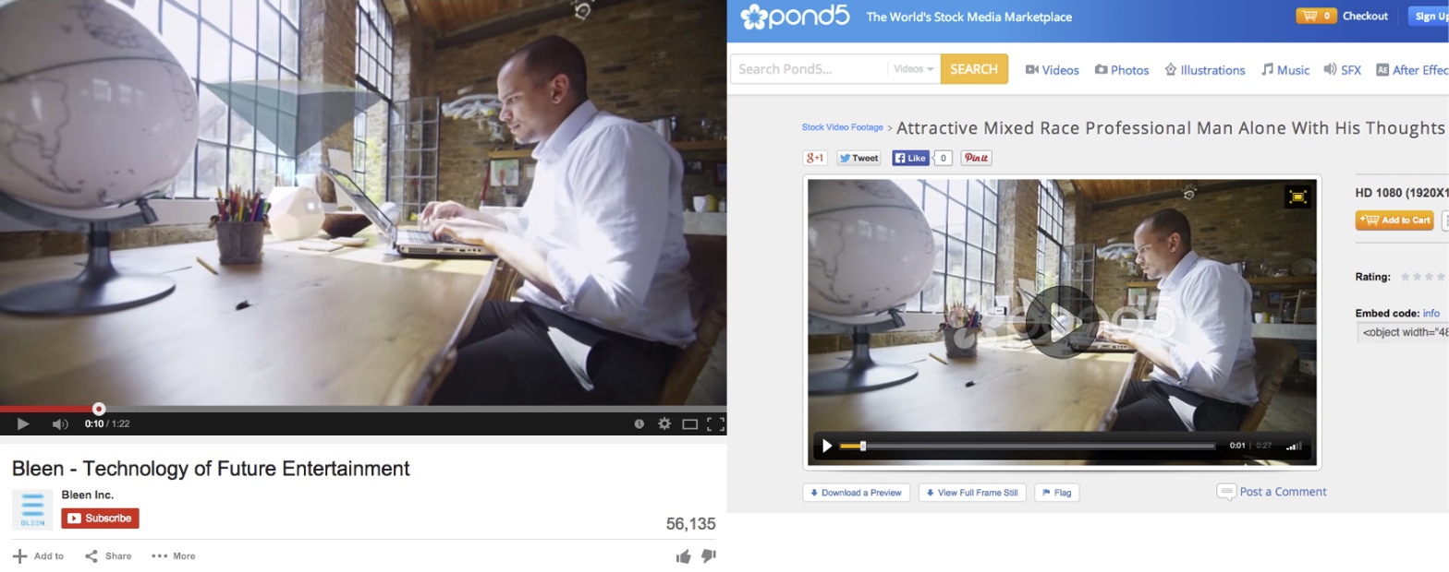The image size is (1449, 572).
Task: Open the Photos category tab
Action: [1122, 70]
